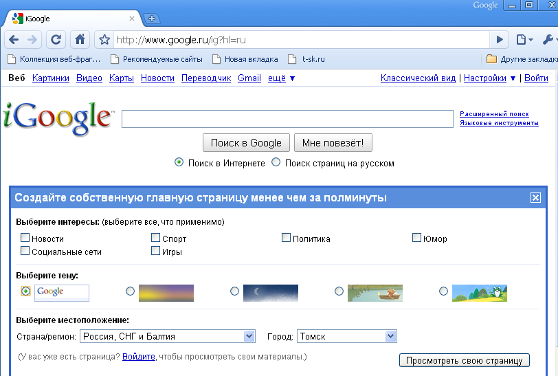Click the Войдите link in the panel
Viewport: 558px width, 376px height.
click(139, 357)
